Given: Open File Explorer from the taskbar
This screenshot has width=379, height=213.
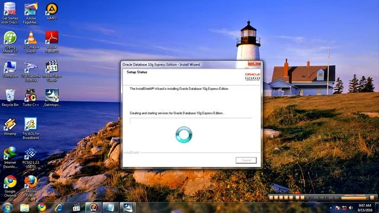Looking at the screenshot, I should [x=25, y=208].
